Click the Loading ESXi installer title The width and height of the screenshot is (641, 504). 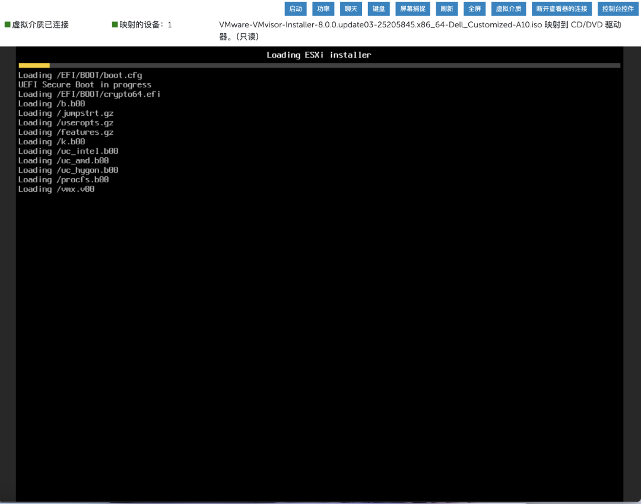click(x=319, y=55)
